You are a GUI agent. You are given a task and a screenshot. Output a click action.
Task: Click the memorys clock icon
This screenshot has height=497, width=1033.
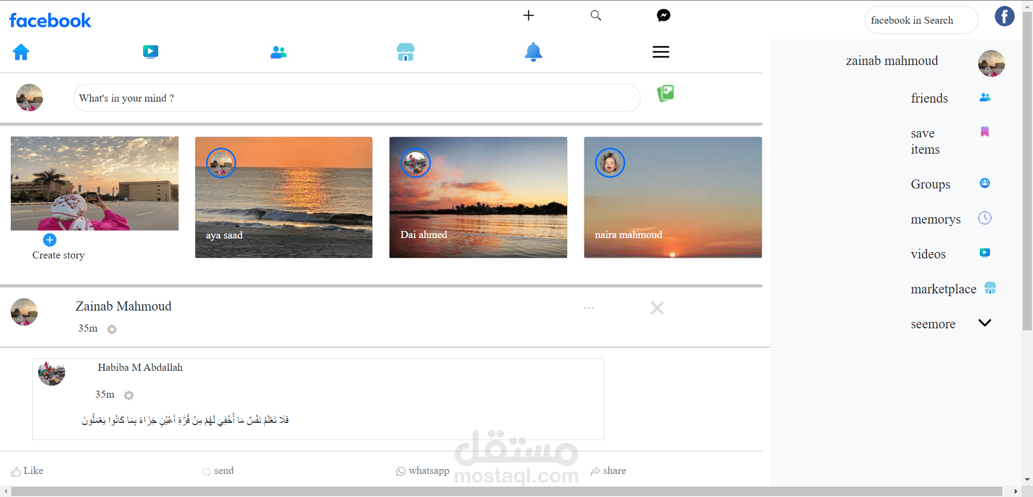tap(985, 218)
